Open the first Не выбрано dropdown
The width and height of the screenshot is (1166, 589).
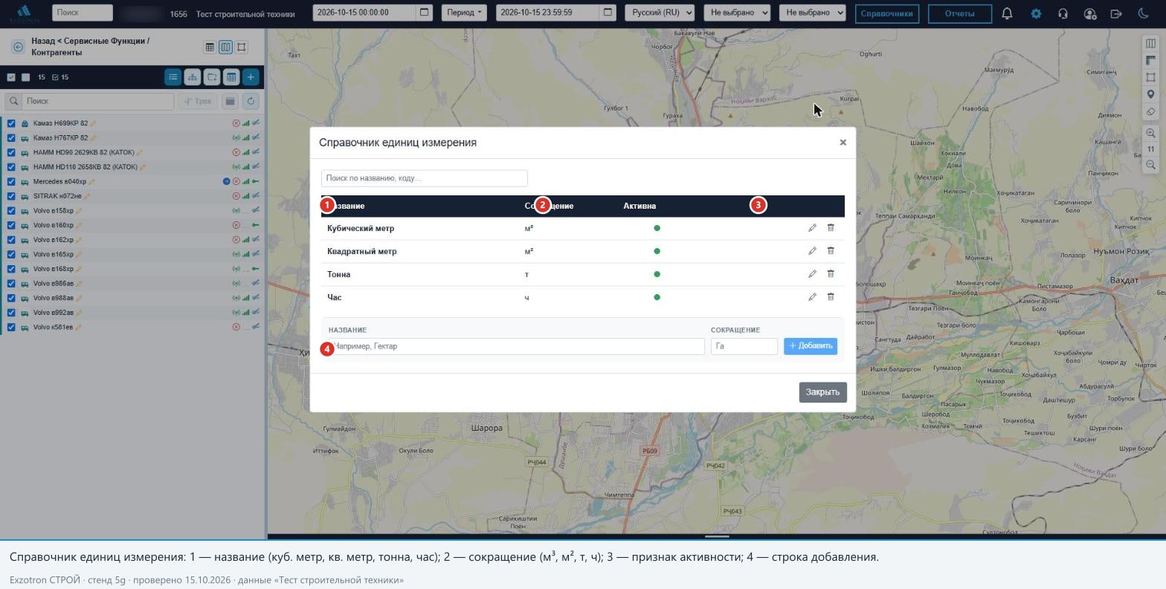[x=737, y=13]
